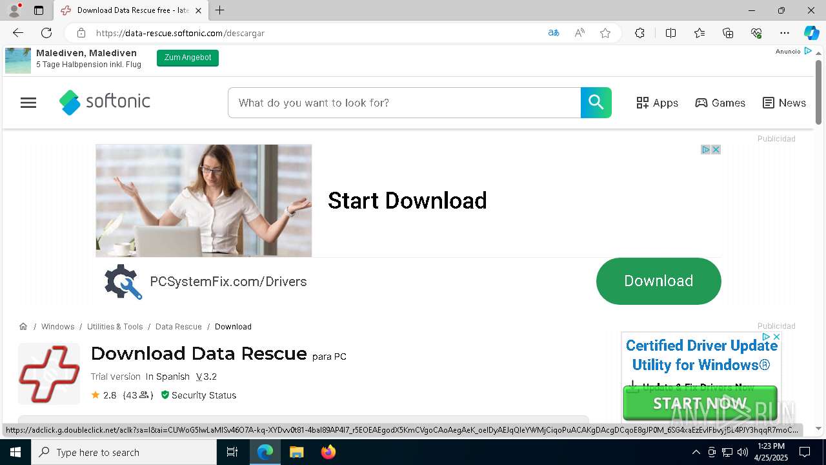Open the AdChoices icon on banner ad
Viewport: 826px width, 465px height.
[706, 150]
